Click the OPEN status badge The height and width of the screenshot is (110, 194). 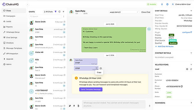169,97
